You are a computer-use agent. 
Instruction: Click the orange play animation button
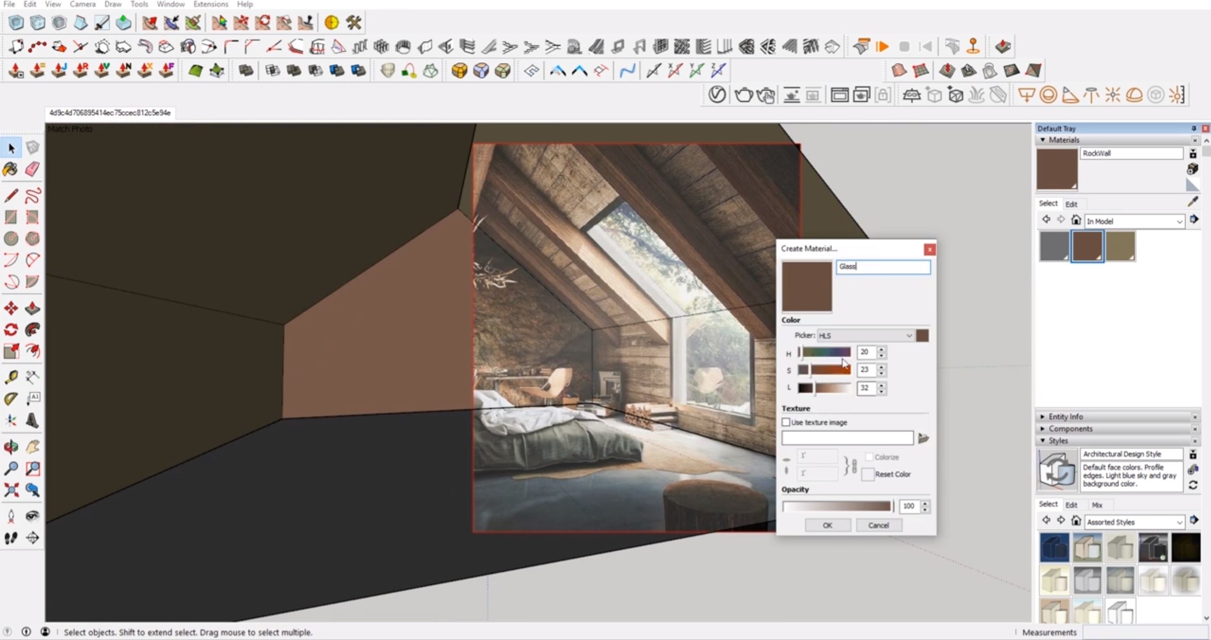tap(882, 46)
